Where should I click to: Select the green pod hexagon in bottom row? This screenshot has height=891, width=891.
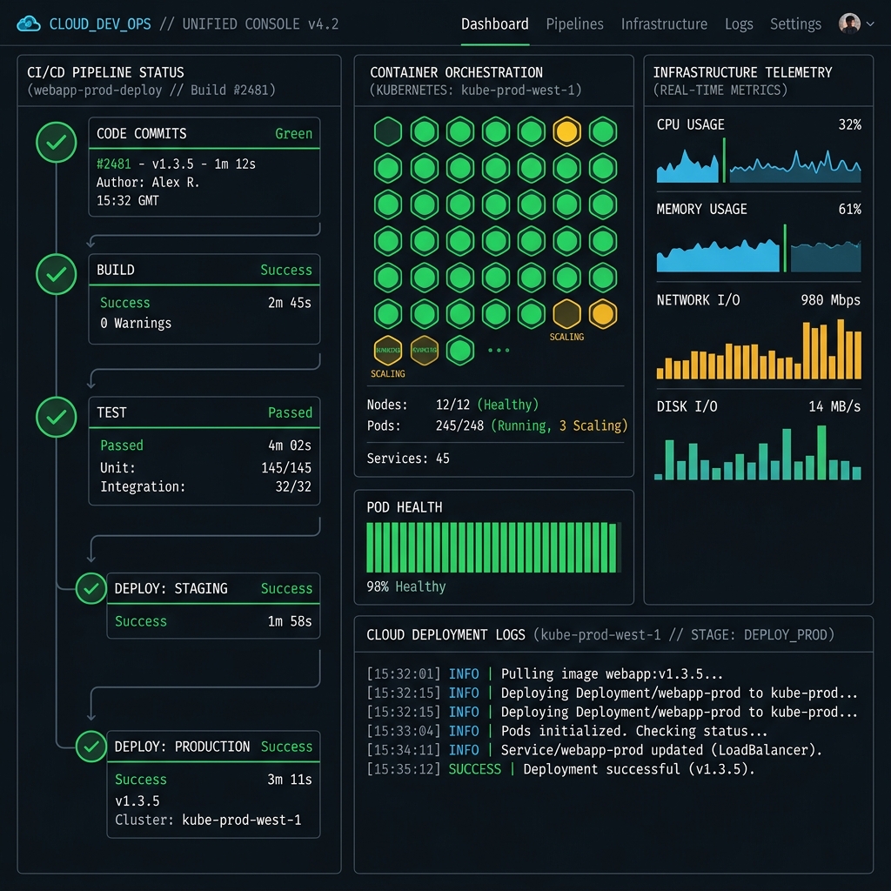[460, 350]
